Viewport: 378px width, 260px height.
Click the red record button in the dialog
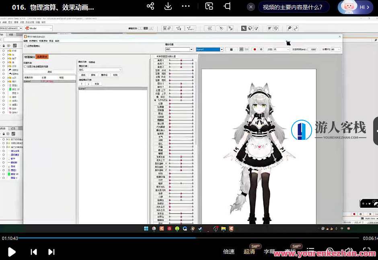click(254, 49)
